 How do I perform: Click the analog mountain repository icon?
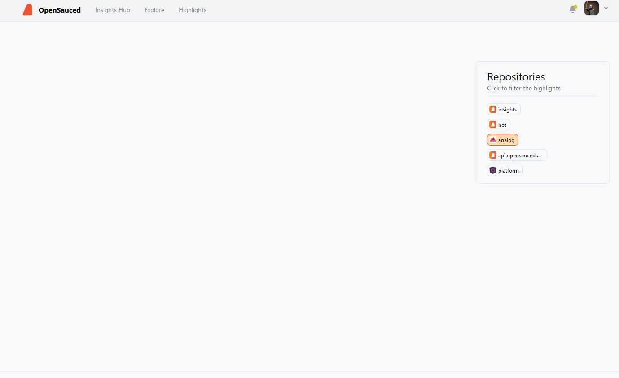point(493,140)
